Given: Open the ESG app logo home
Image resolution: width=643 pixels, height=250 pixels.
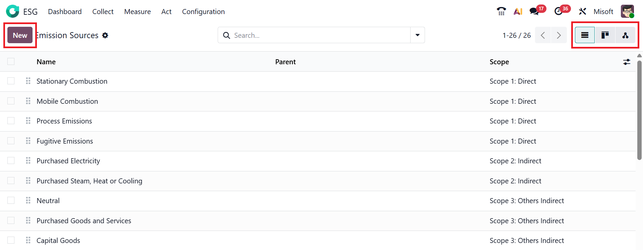Looking at the screenshot, I should tap(13, 11).
